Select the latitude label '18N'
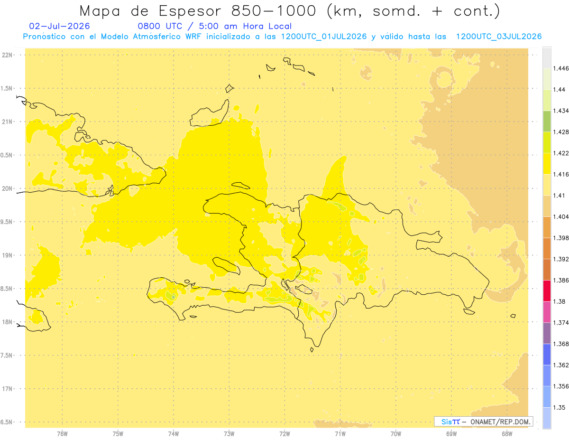This screenshot has width=569, height=440. (x=8, y=322)
